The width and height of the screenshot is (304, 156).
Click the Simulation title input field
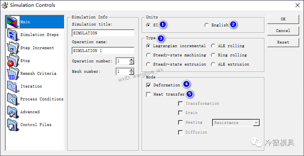103,33
